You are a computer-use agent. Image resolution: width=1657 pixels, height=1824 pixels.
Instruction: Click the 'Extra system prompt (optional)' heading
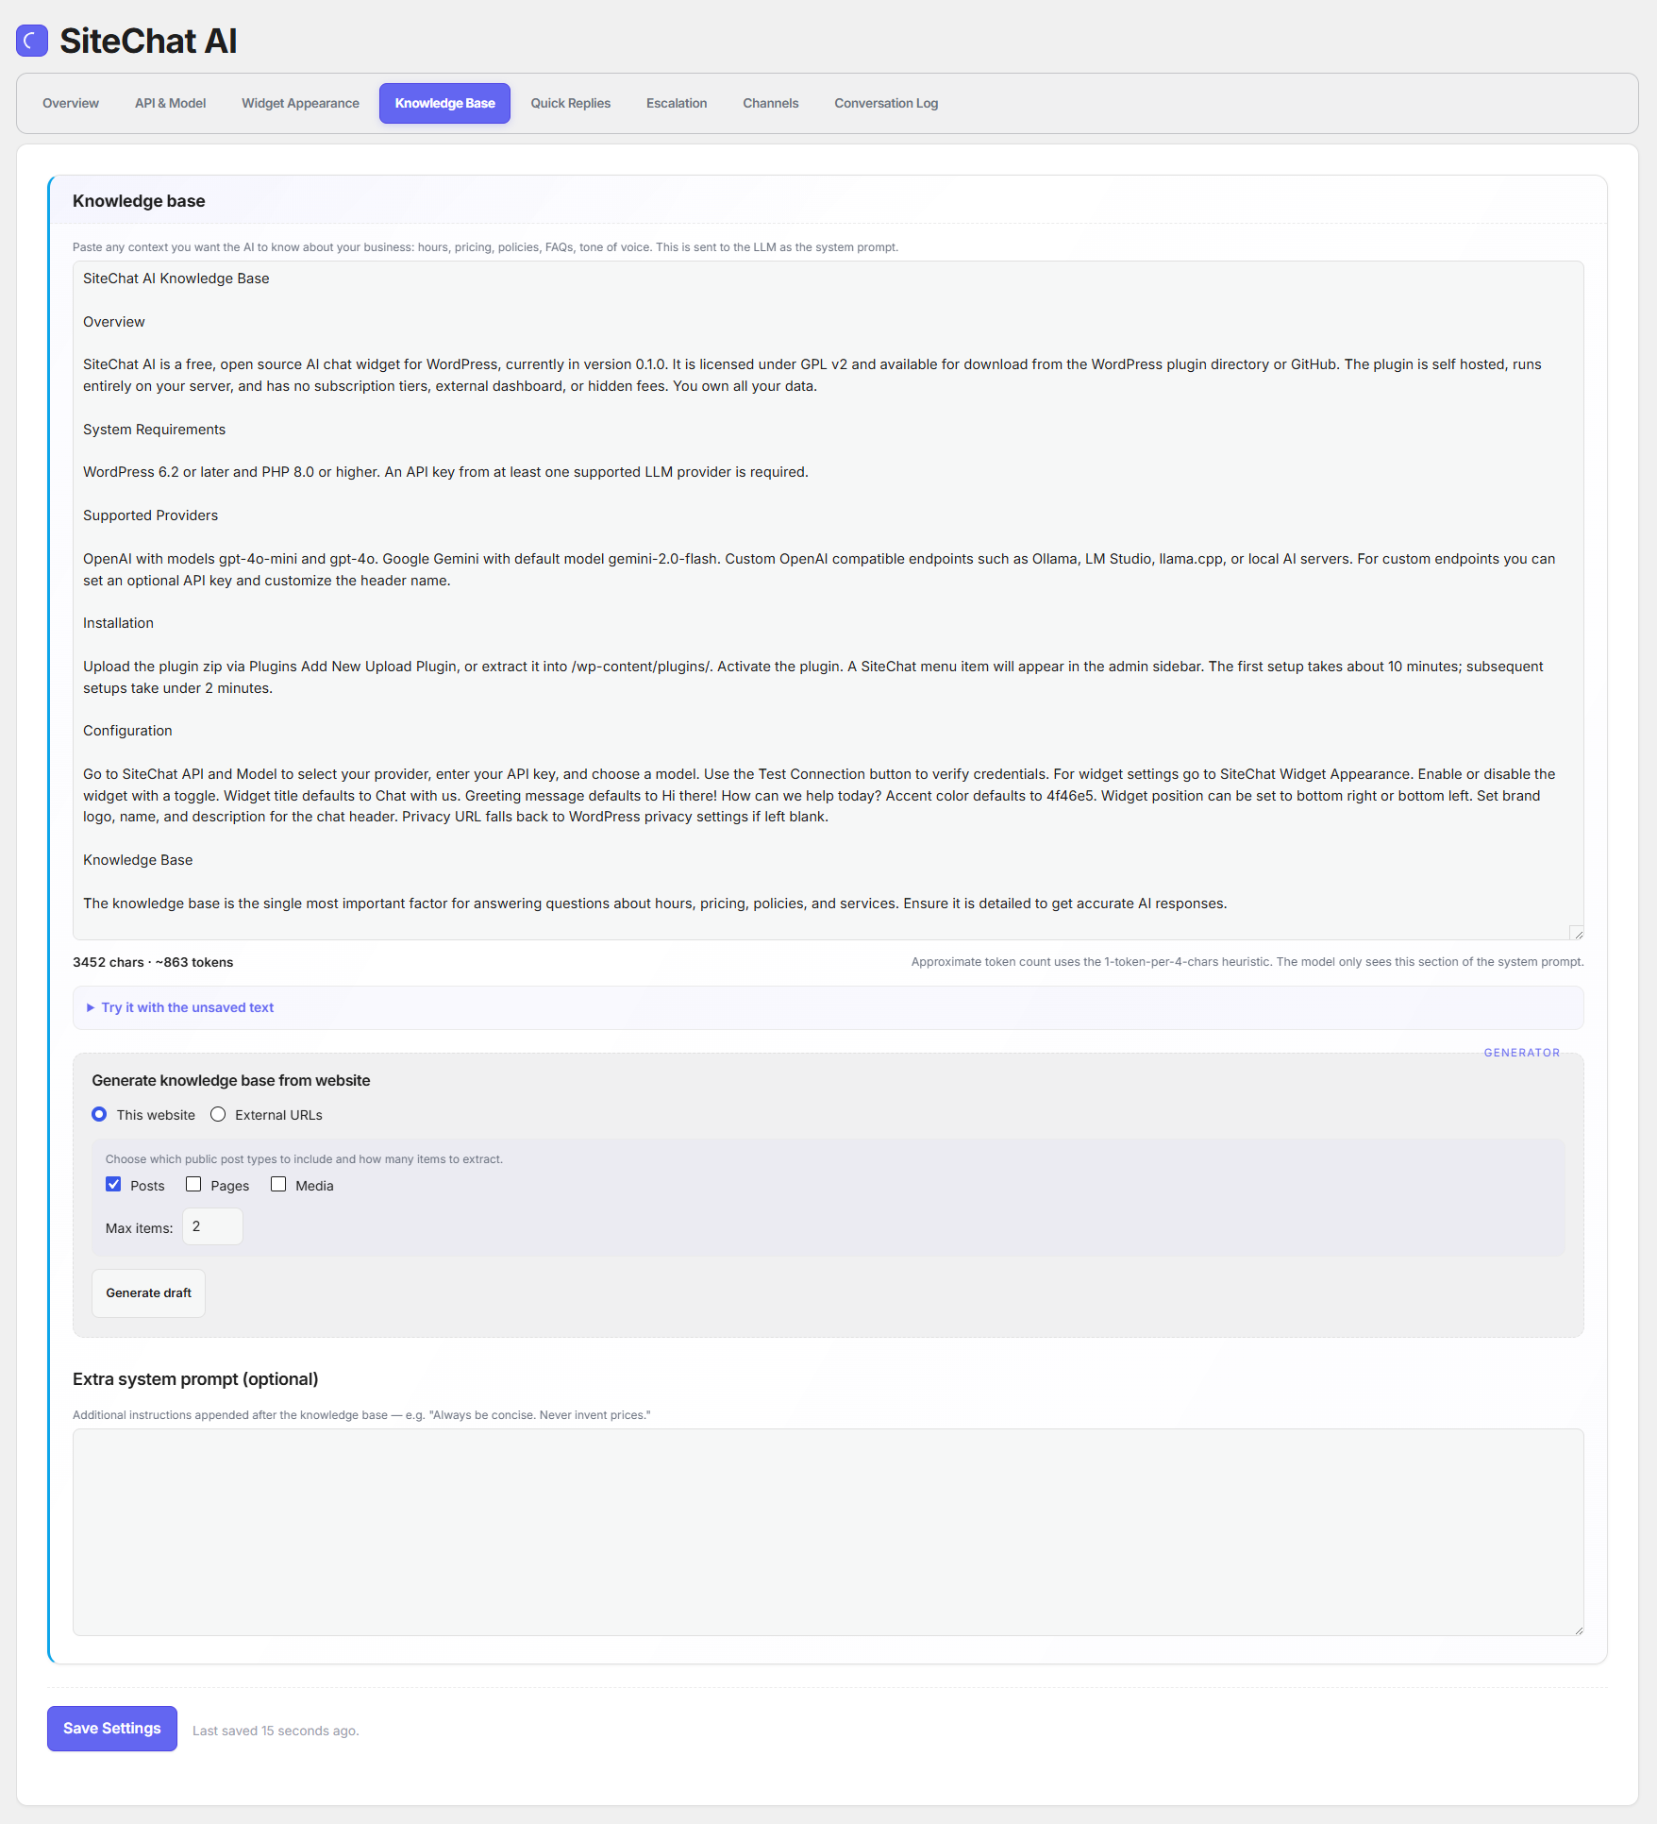click(x=195, y=1379)
